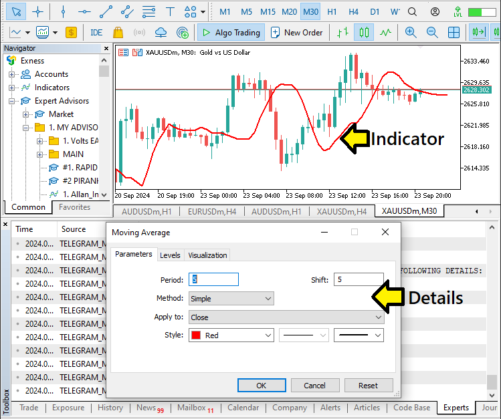
Task: Select the equidistant channel tool
Action: 127,12
